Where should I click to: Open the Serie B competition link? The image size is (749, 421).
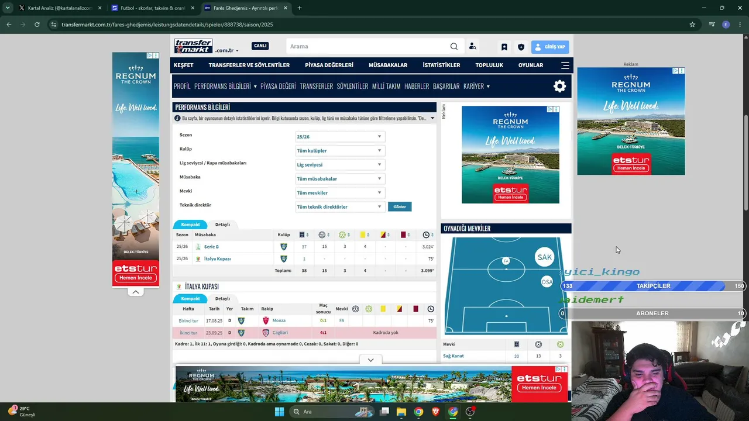[x=211, y=247]
